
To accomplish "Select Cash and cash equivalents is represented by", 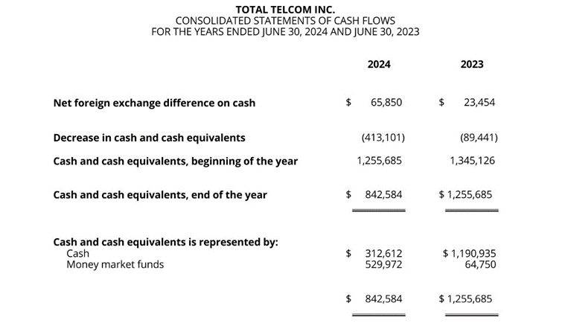I will pyautogui.click(x=166, y=242).
